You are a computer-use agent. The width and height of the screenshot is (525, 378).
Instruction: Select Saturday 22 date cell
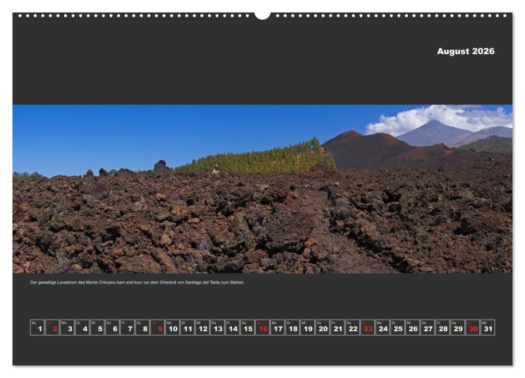(353, 327)
